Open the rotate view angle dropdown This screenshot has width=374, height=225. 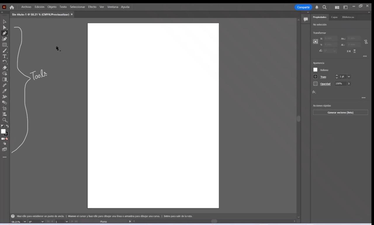(43, 222)
